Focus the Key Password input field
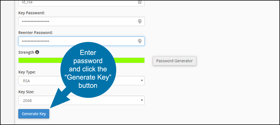The height and width of the screenshot is (125, 280). (81, 21)
